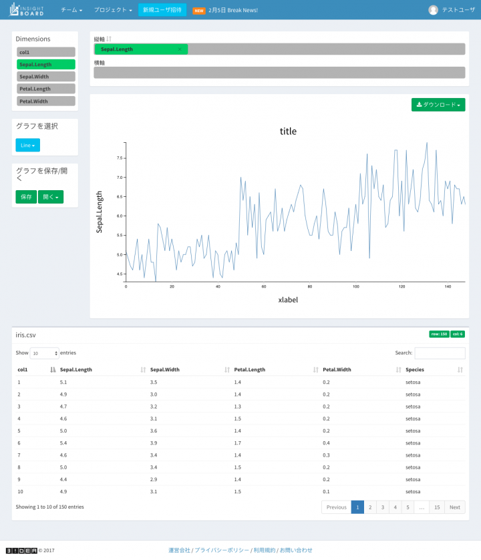Viewport: 481px width, 560px height.
Task: Select the col1 dimension chip
Action: click(45, 52)
